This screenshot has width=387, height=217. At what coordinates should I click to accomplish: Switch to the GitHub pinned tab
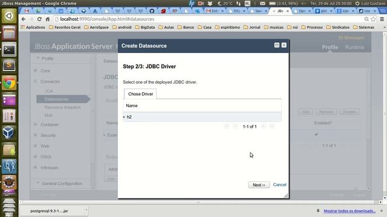pyautogui.click(x=152, y=11)
